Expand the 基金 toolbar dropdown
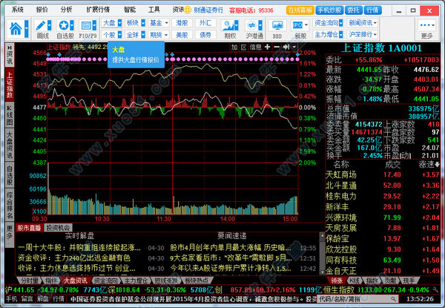 point(166,23)
